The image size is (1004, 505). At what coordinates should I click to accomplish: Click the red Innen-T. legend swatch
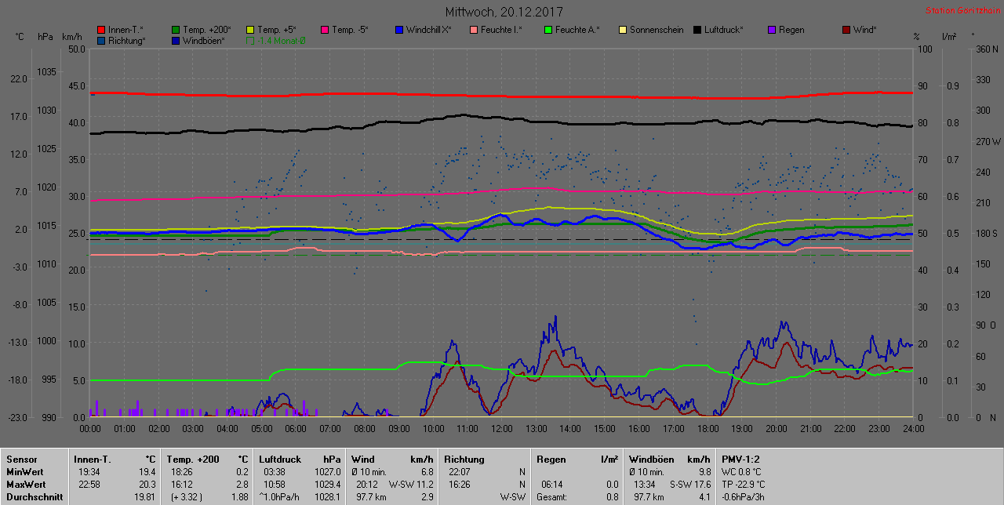click(x=101, y=30)
